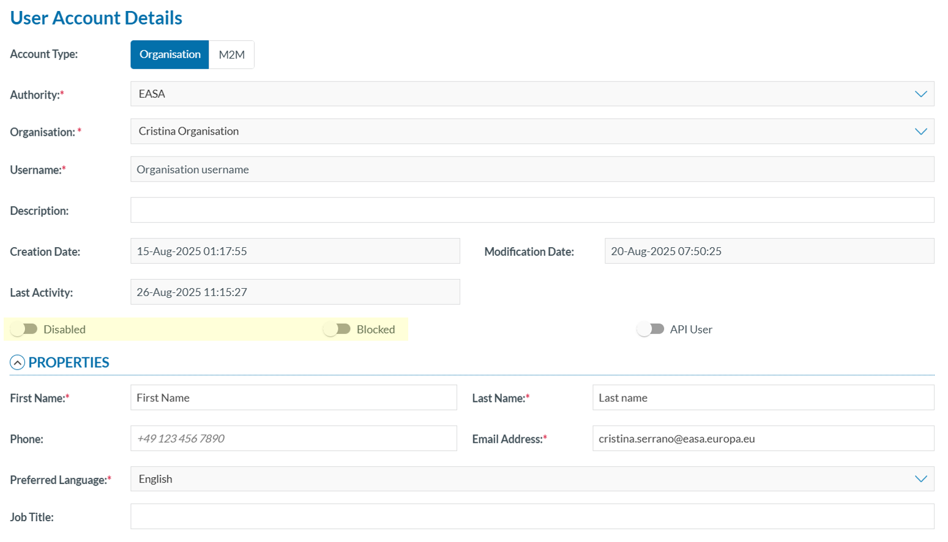Click the Job Title field

[x=531, y=516]
